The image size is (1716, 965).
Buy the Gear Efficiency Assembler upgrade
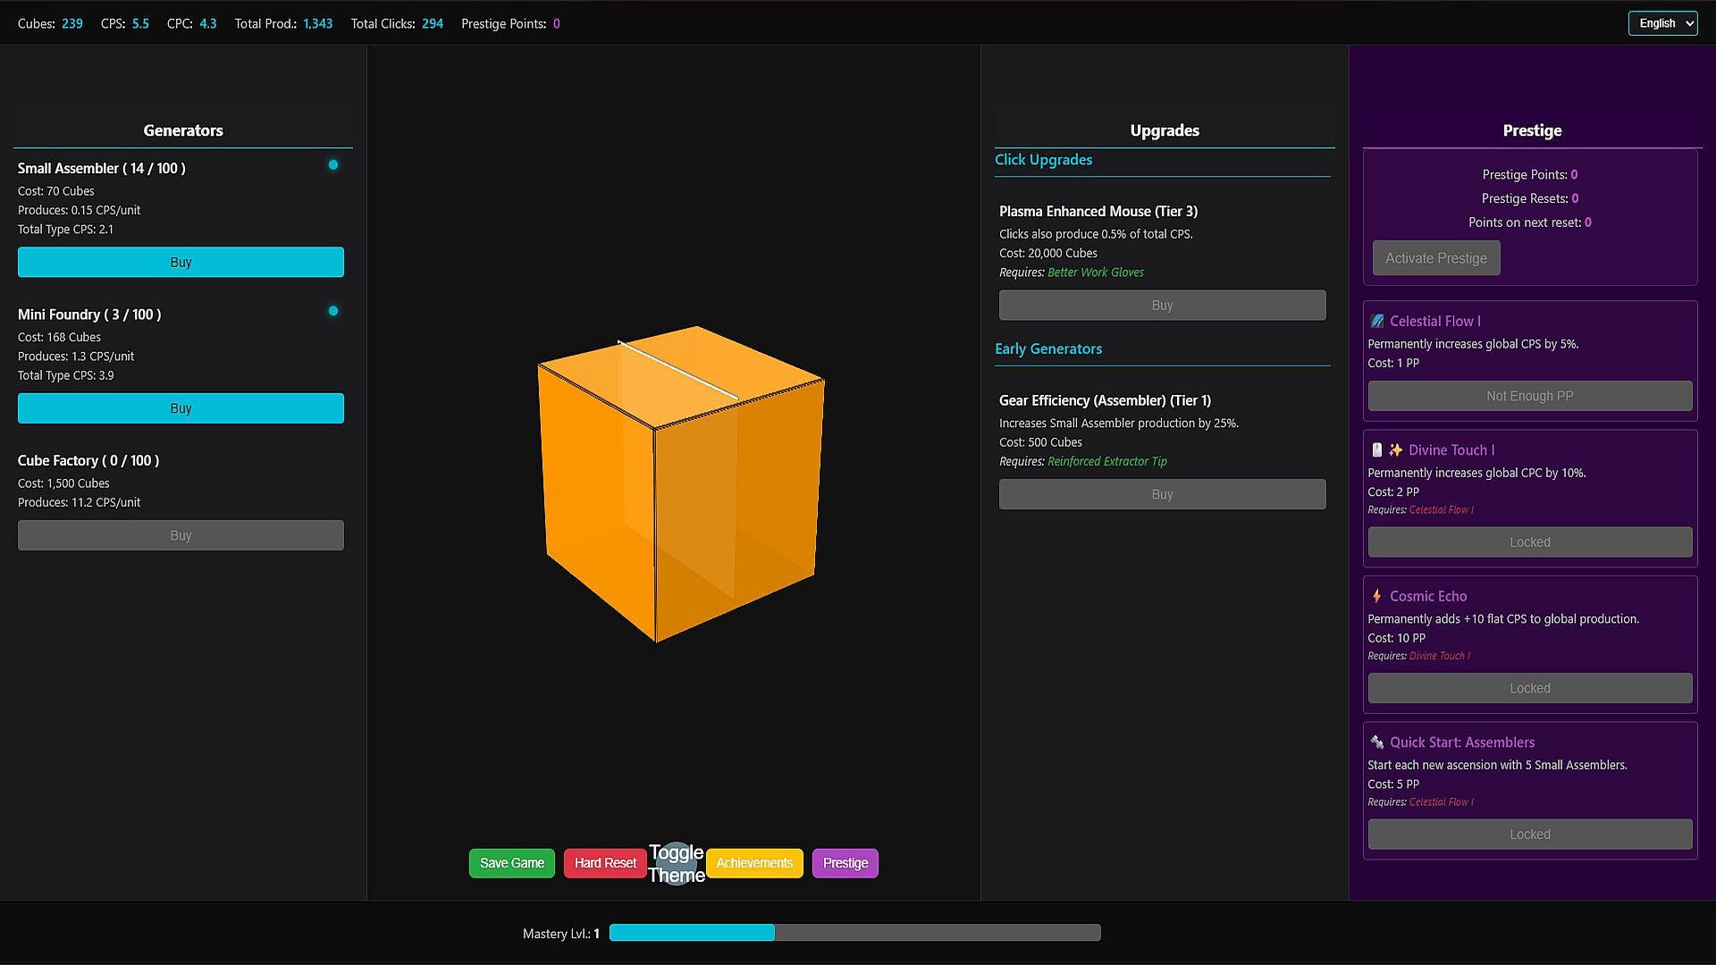click(x=1162, y=494)
